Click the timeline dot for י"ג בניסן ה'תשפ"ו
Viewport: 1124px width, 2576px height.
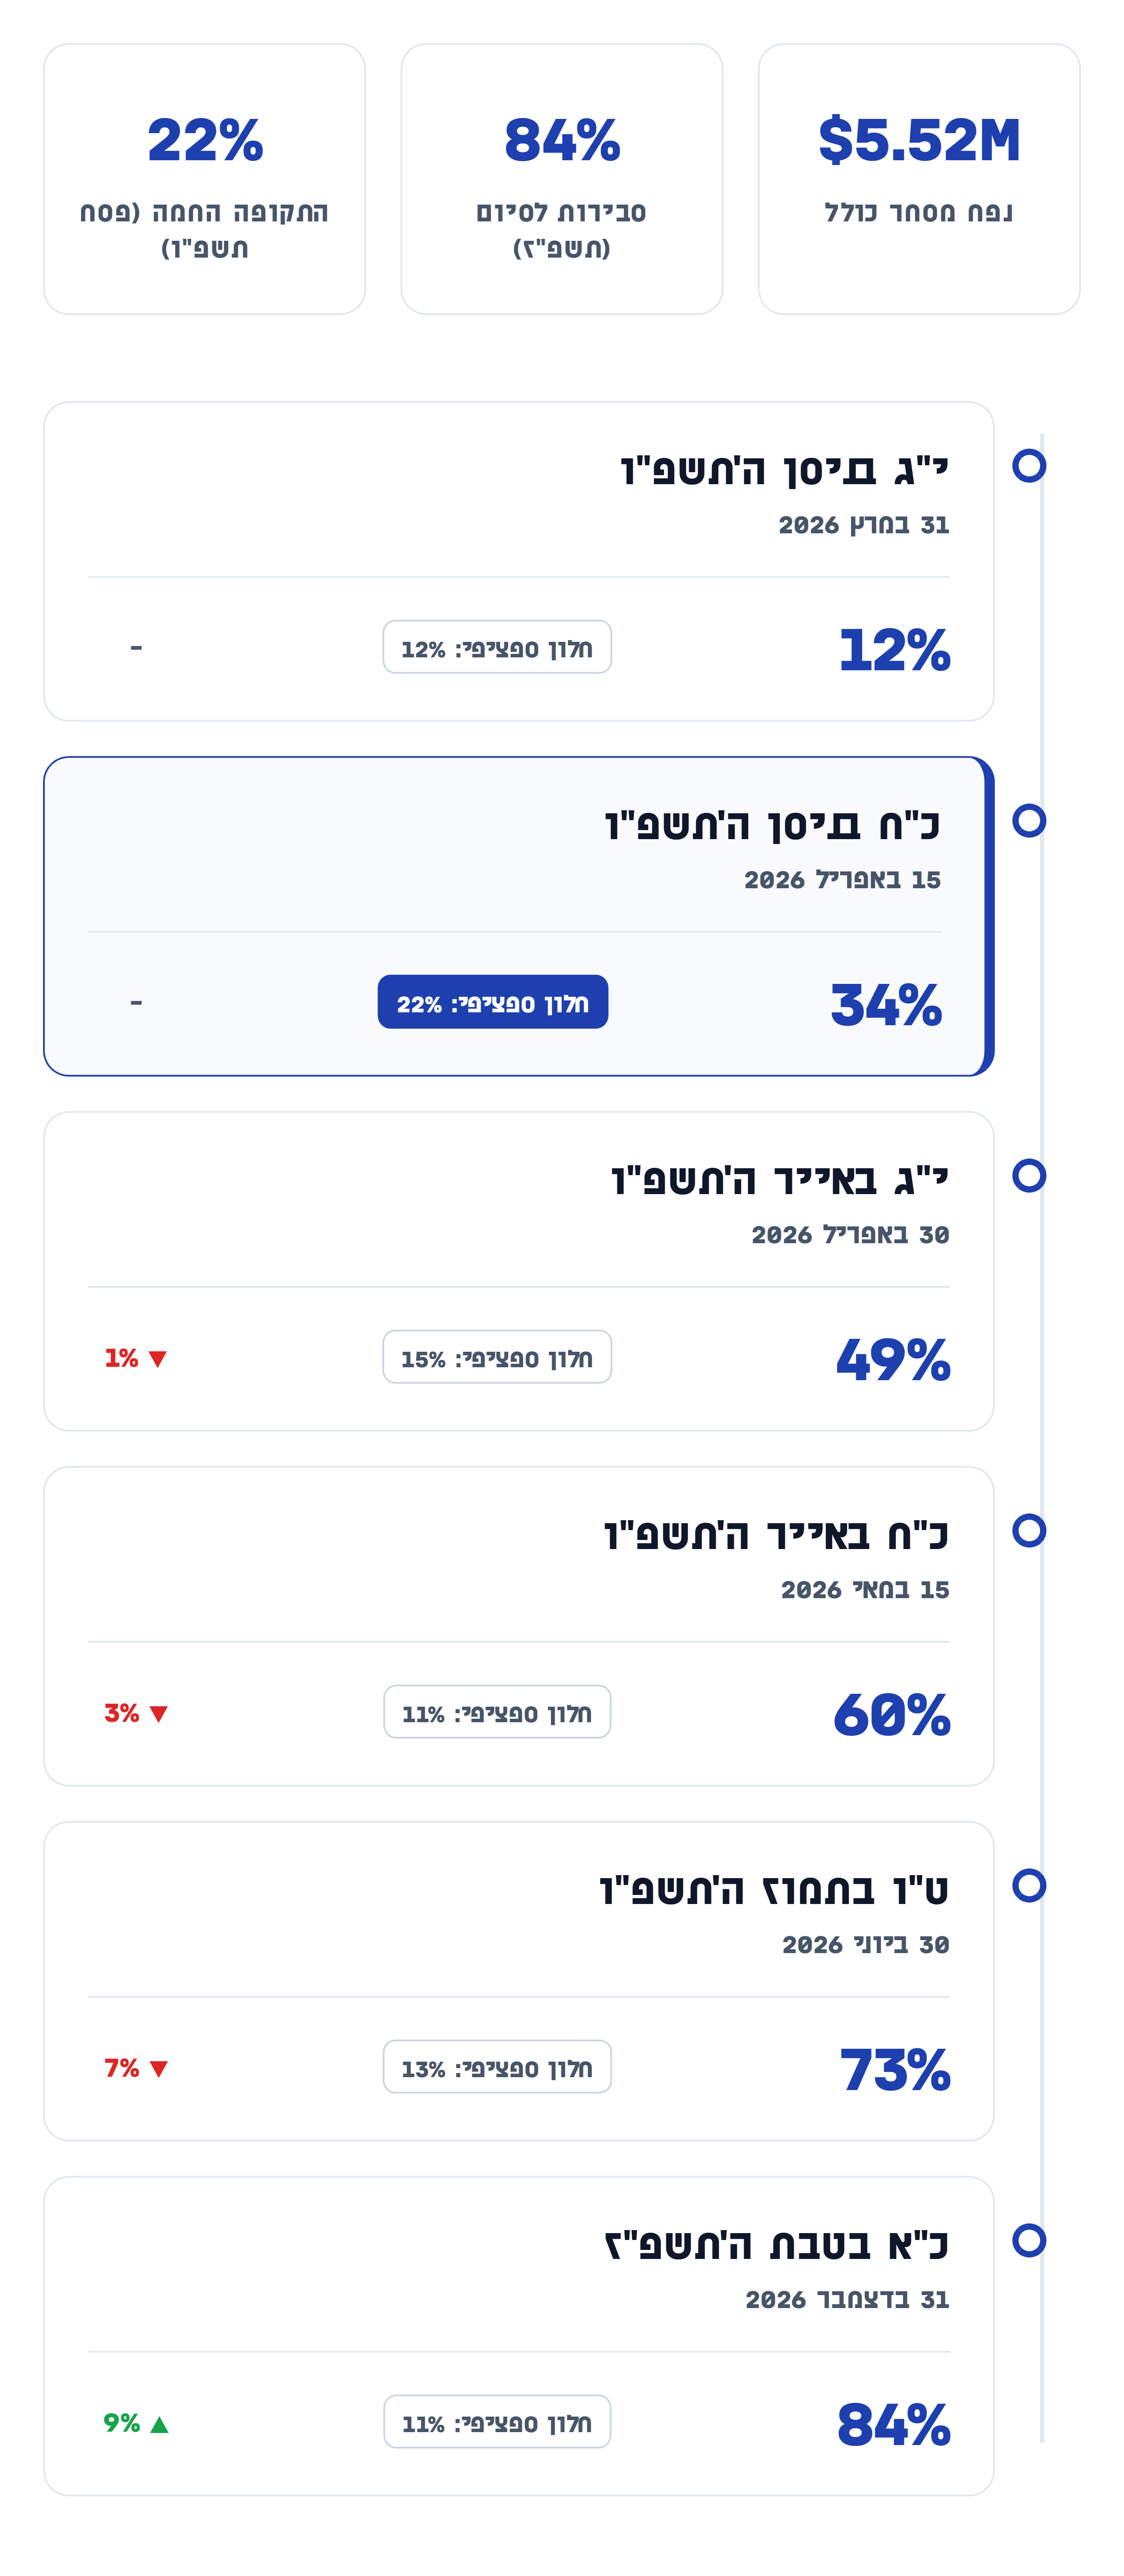[1028, 466]
